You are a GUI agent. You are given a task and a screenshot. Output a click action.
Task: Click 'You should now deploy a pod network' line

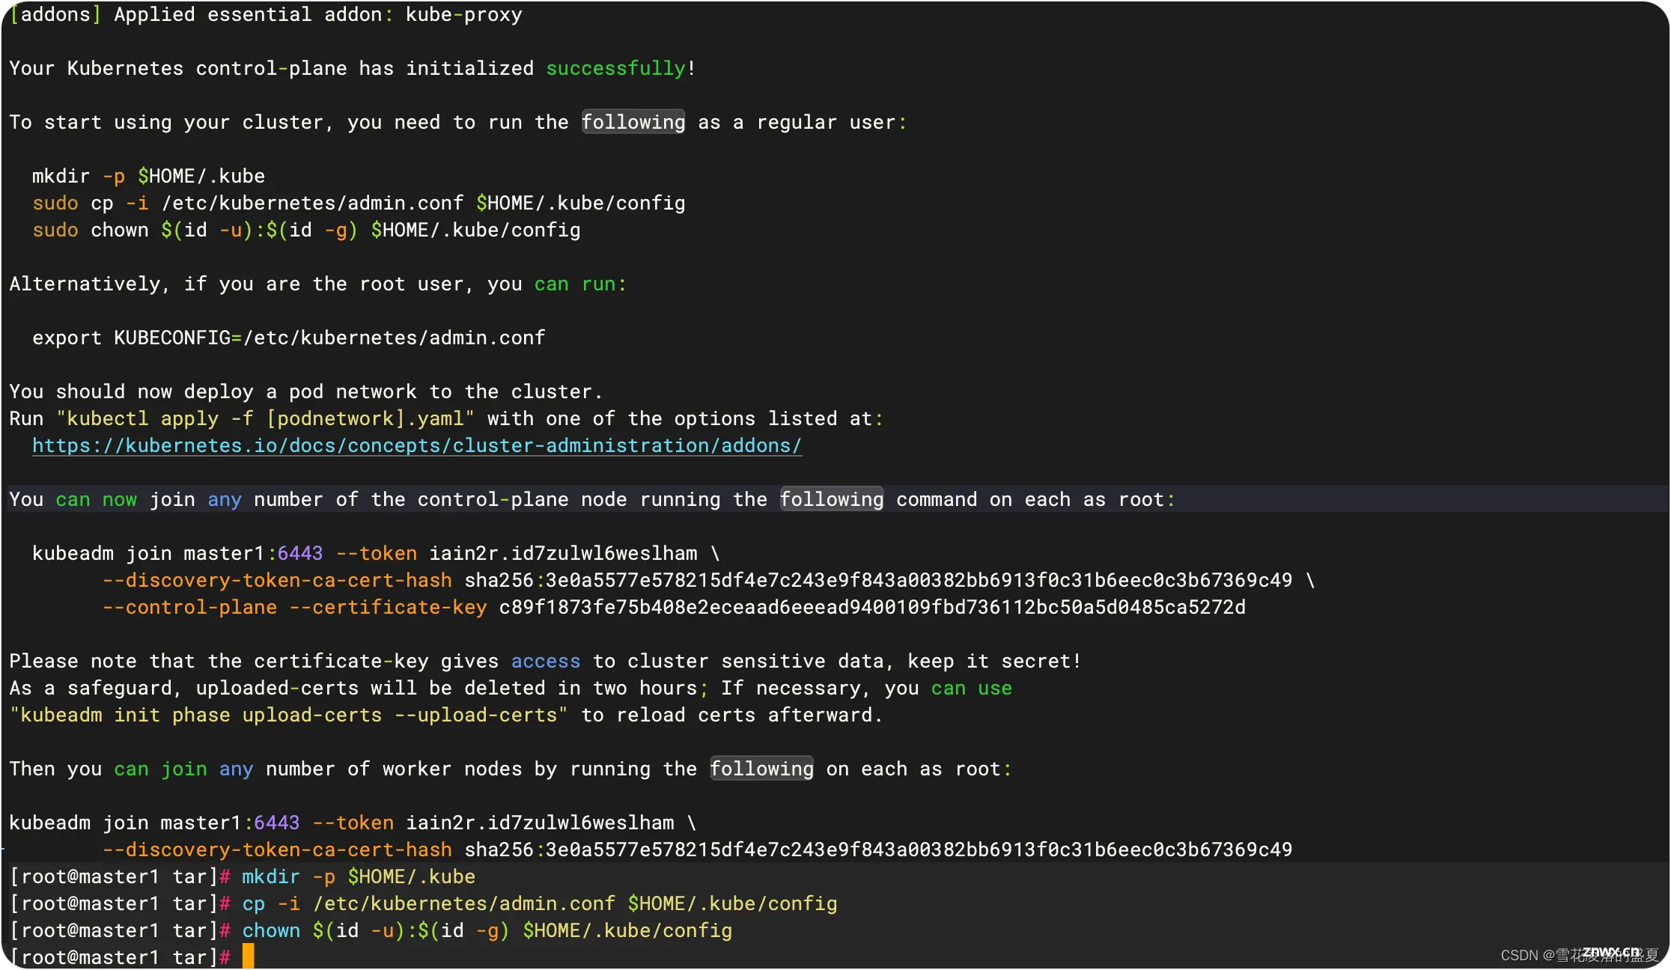305,391
